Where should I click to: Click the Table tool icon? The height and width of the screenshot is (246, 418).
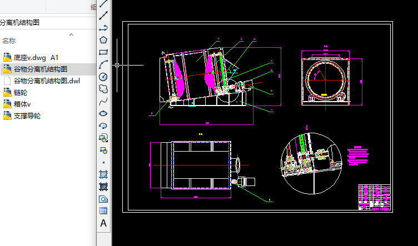(x=103, y=211)
